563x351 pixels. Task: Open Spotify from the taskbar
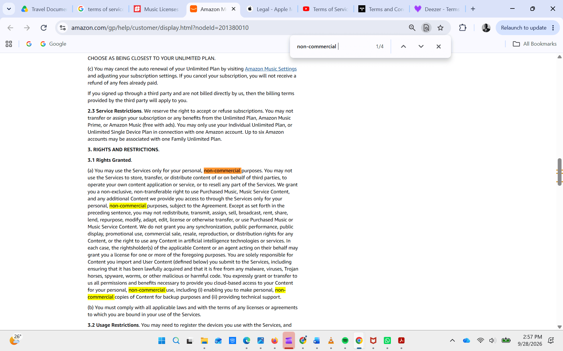[x=345, y=340]
